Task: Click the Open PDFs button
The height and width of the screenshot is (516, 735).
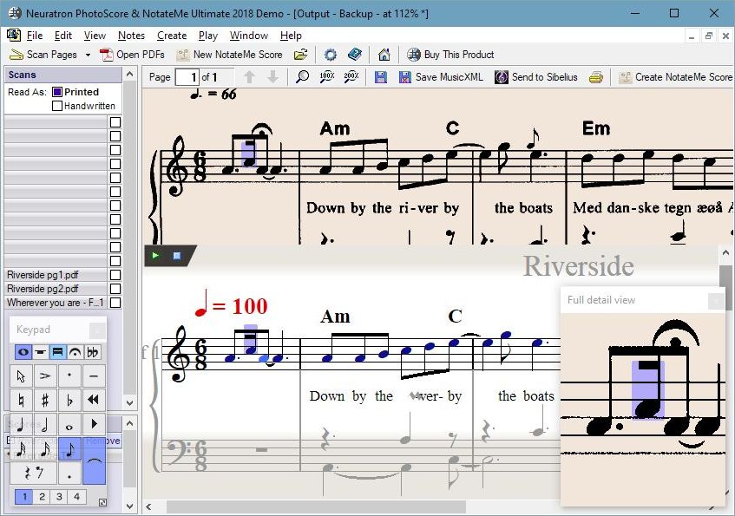Action: [132, 55]
